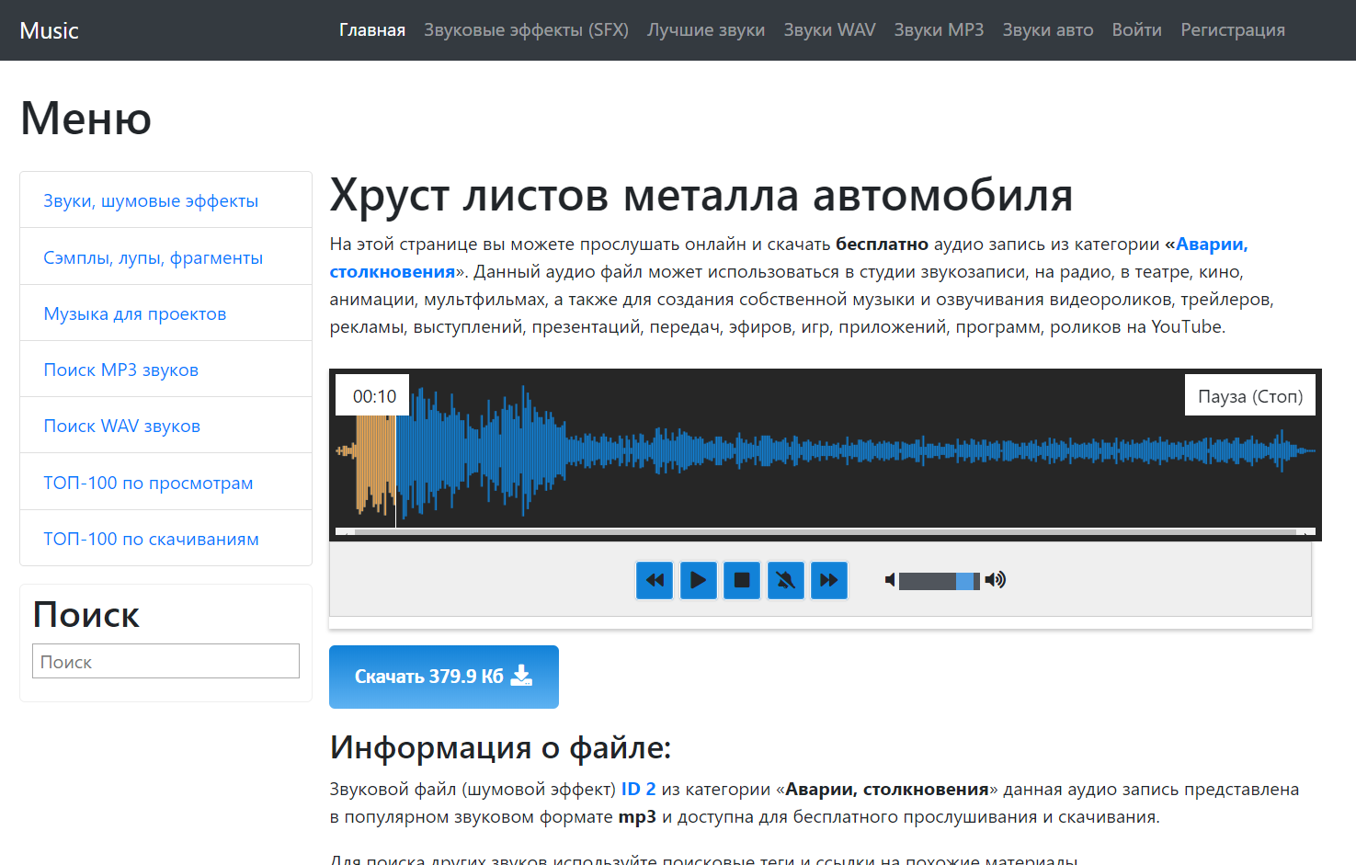Mute audio with the crossed-out bell icon

[x=785, y=580]
